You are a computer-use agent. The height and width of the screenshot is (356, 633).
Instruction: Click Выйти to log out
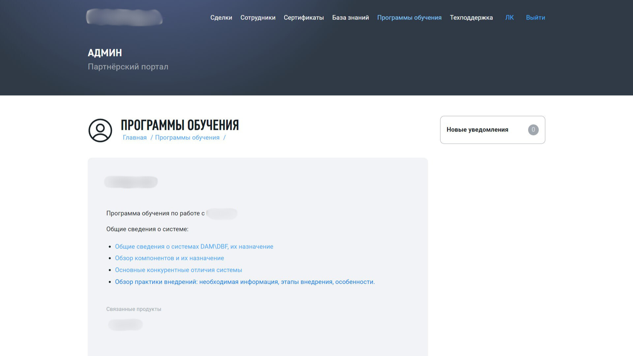pyautogui.click(x=535, y=18)
